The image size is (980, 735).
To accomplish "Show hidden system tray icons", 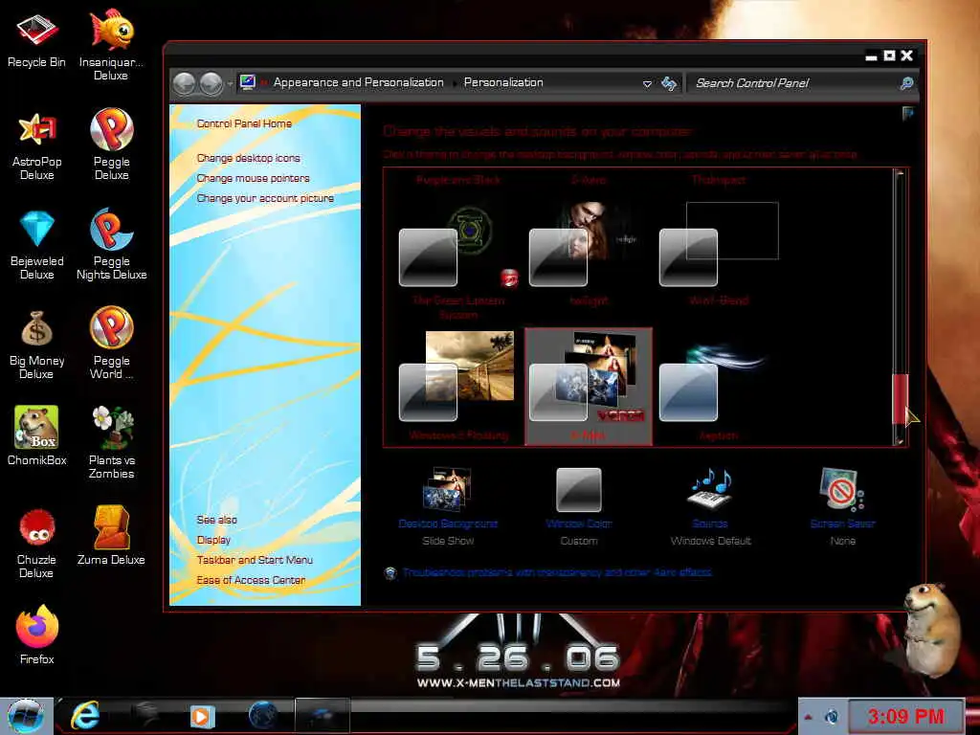I will click(x=808, y=717).
